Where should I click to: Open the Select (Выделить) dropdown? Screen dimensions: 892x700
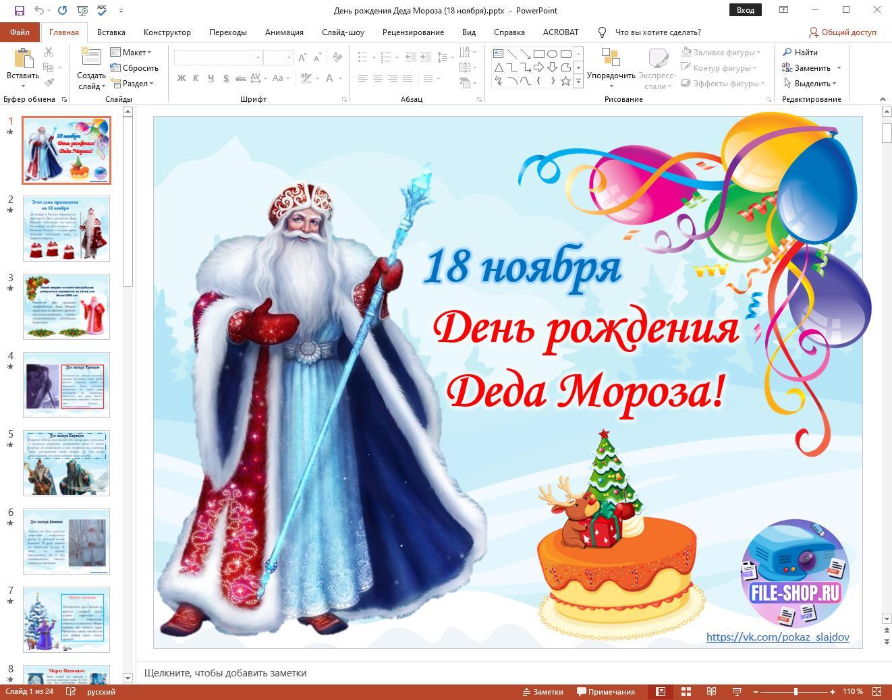810,83
